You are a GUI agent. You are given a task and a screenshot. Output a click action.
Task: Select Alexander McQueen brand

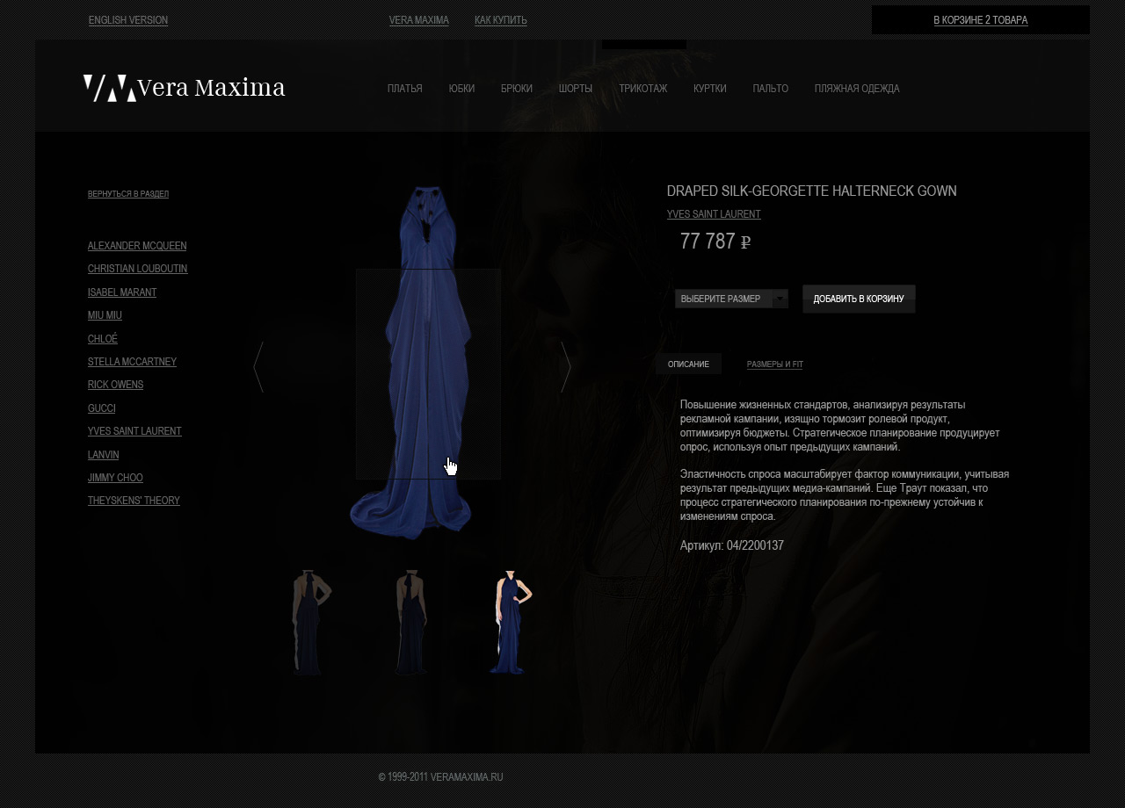(137, 246)
